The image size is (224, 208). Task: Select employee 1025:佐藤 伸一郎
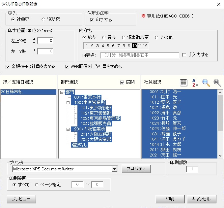point(180,128)
